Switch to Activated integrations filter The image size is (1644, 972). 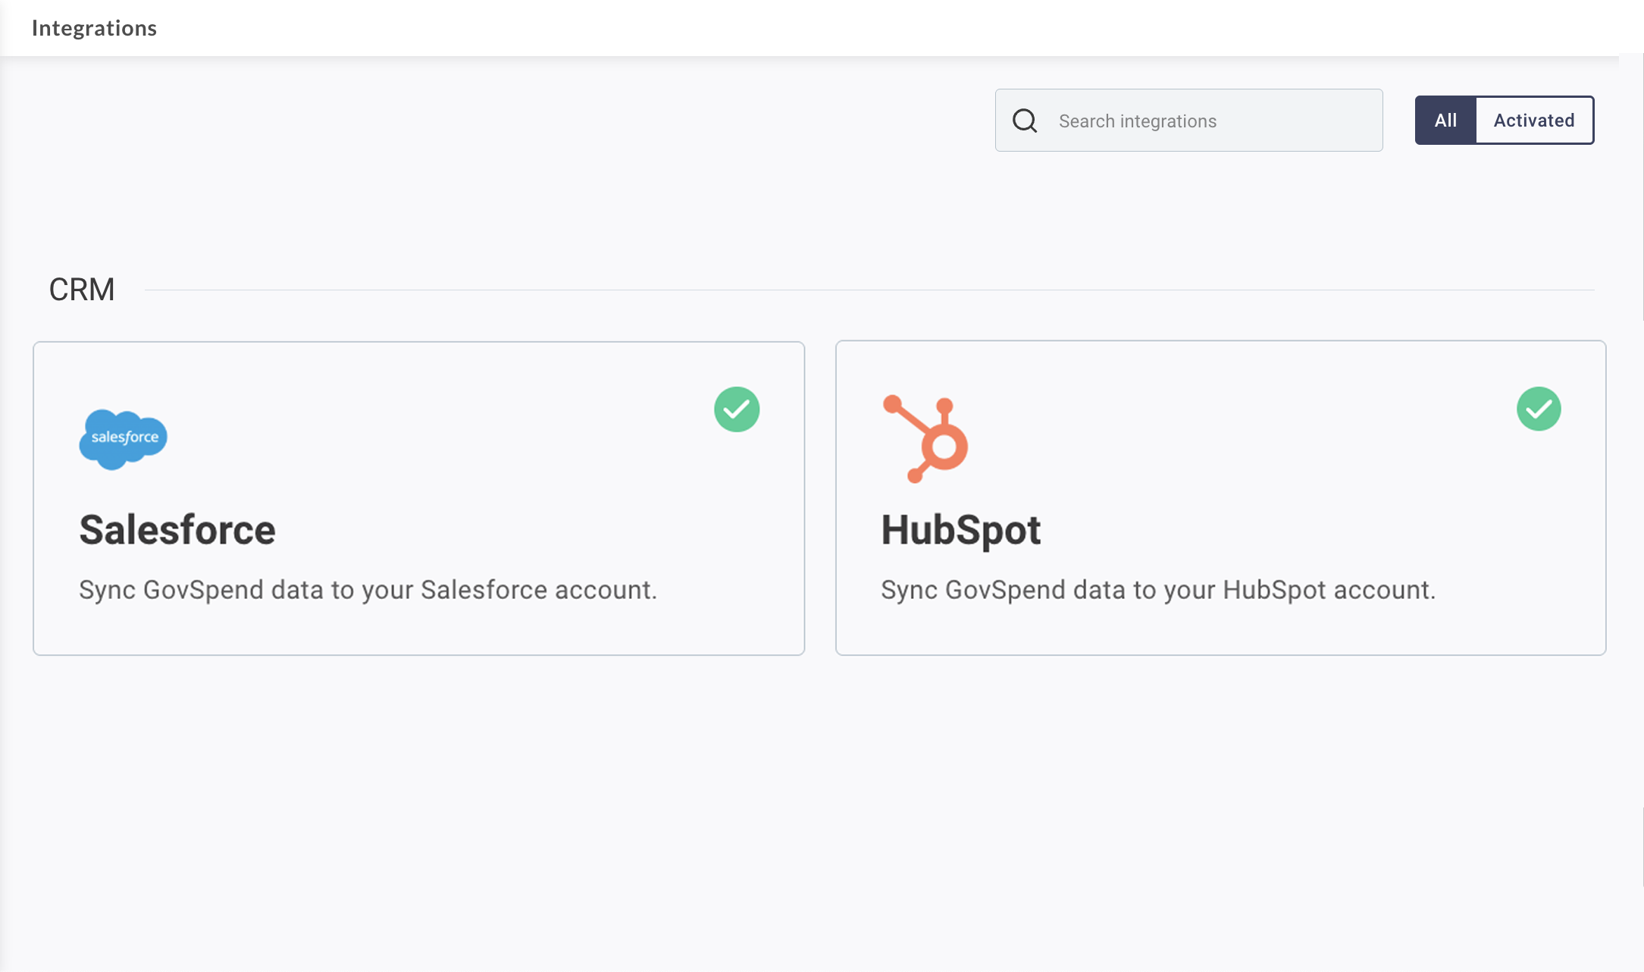pos(1533,121)
